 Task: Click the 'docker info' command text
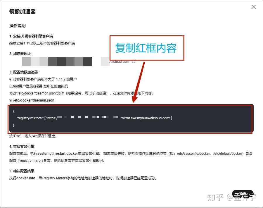click(26, 178)
